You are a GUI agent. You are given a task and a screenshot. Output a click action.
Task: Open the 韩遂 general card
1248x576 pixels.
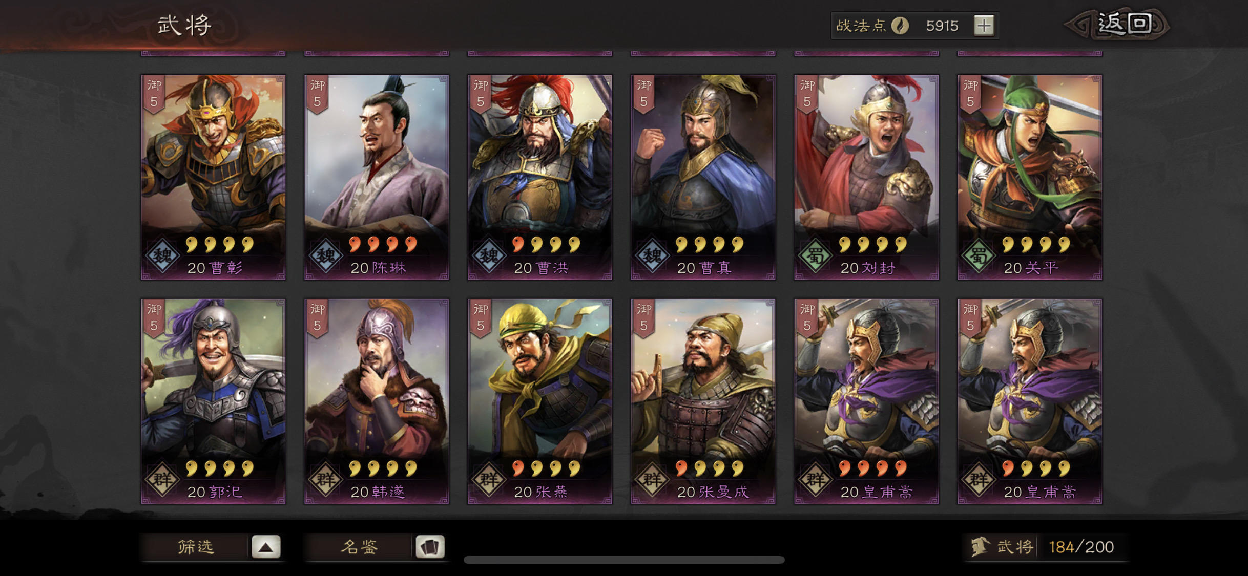377,401
